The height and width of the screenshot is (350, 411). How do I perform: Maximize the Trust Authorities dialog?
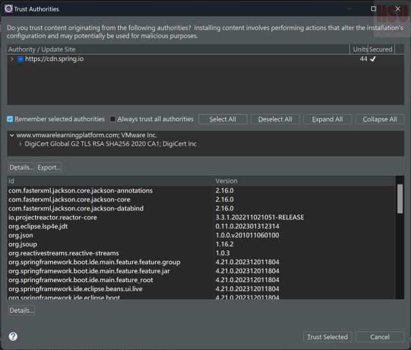374,9
